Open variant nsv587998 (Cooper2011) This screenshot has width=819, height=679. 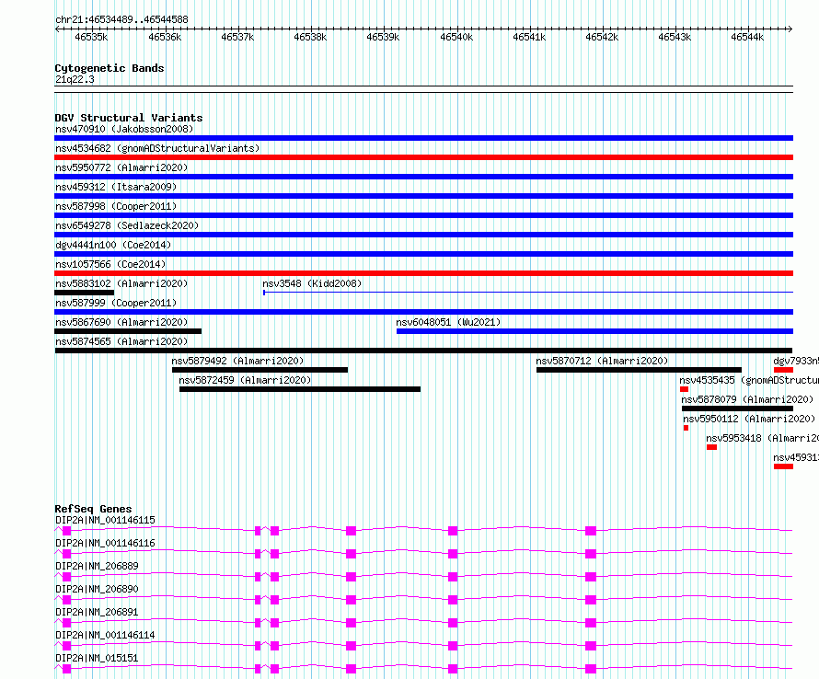point(116,206)
